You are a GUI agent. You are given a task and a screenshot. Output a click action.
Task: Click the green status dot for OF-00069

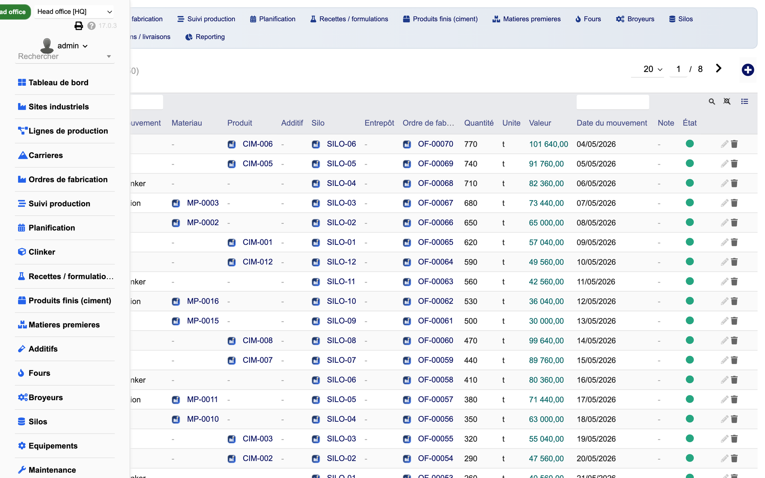tap(690, 163)
